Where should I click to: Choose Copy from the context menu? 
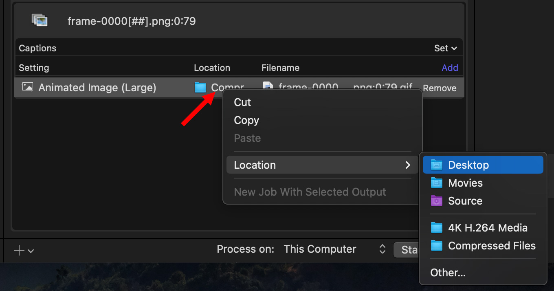click(246, 120)
